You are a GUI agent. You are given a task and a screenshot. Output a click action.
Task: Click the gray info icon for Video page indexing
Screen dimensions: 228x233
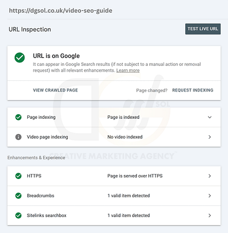18,137
